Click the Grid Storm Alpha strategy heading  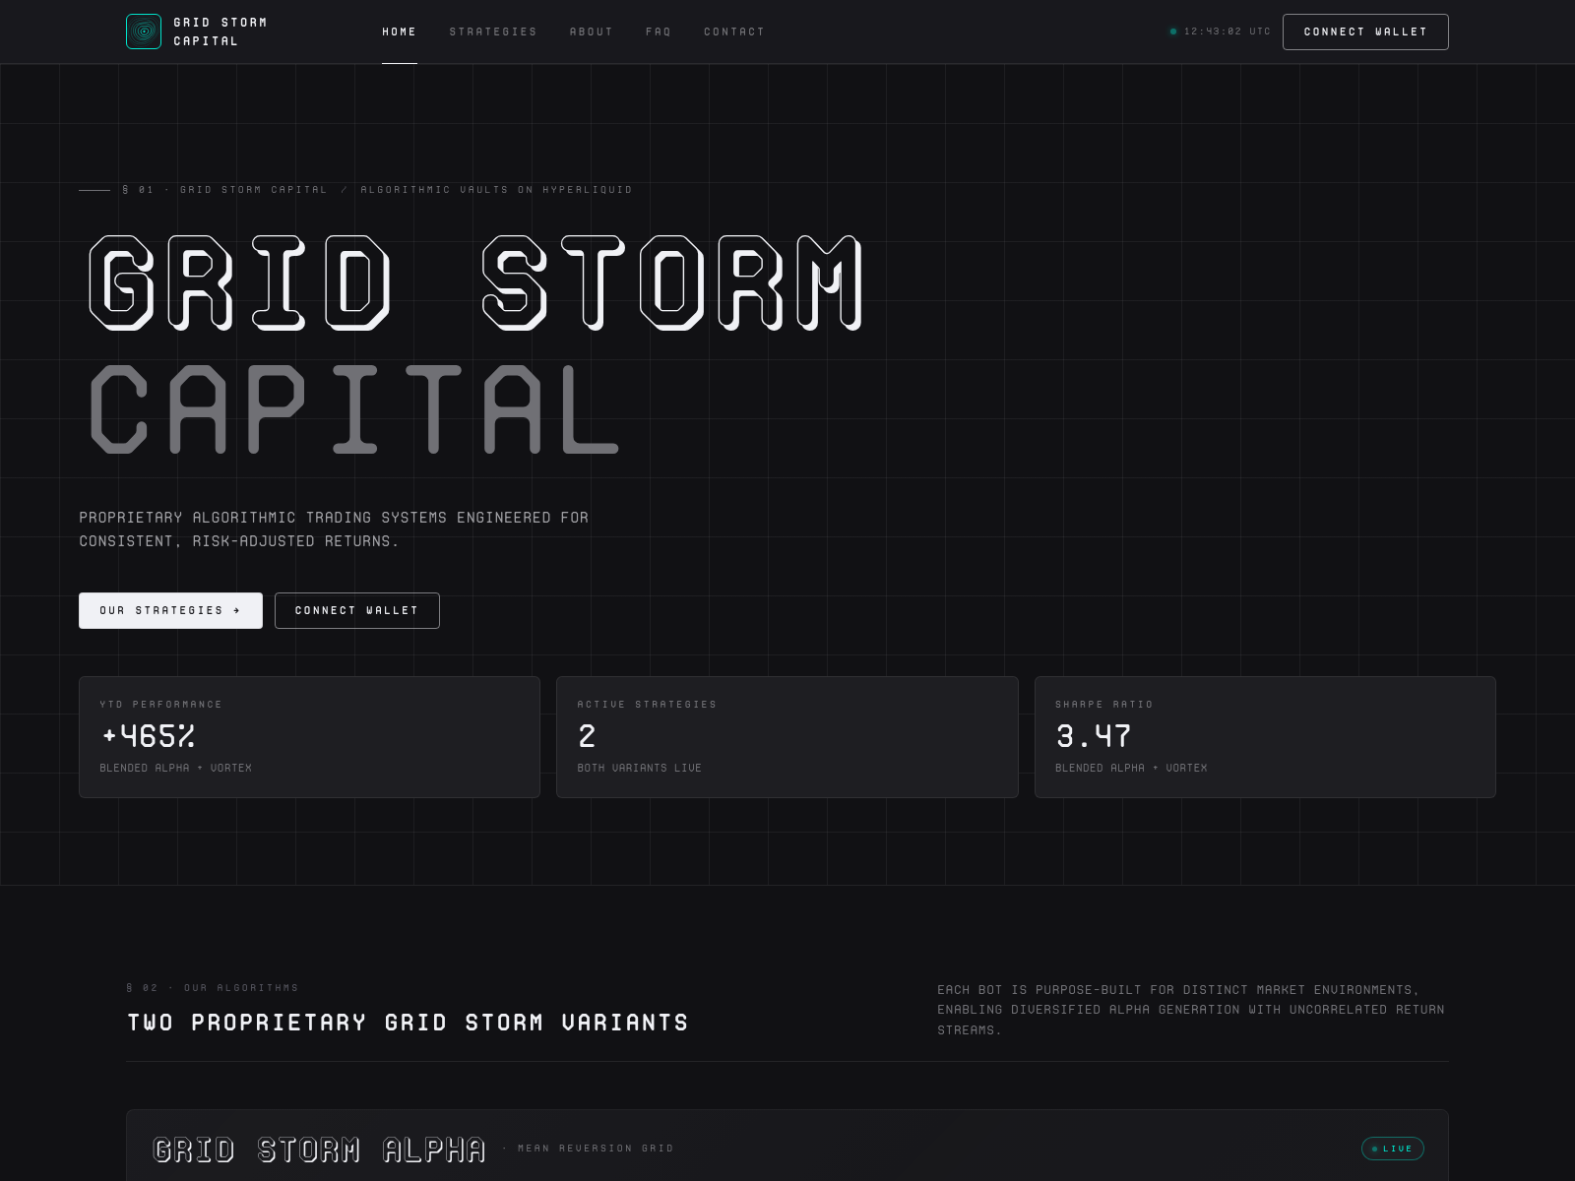[x=319, y=1149]
